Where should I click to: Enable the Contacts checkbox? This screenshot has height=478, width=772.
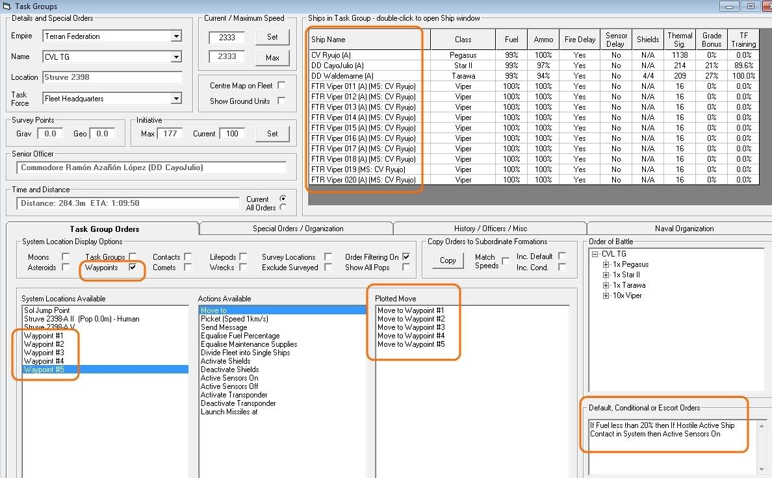pos(188,257)
